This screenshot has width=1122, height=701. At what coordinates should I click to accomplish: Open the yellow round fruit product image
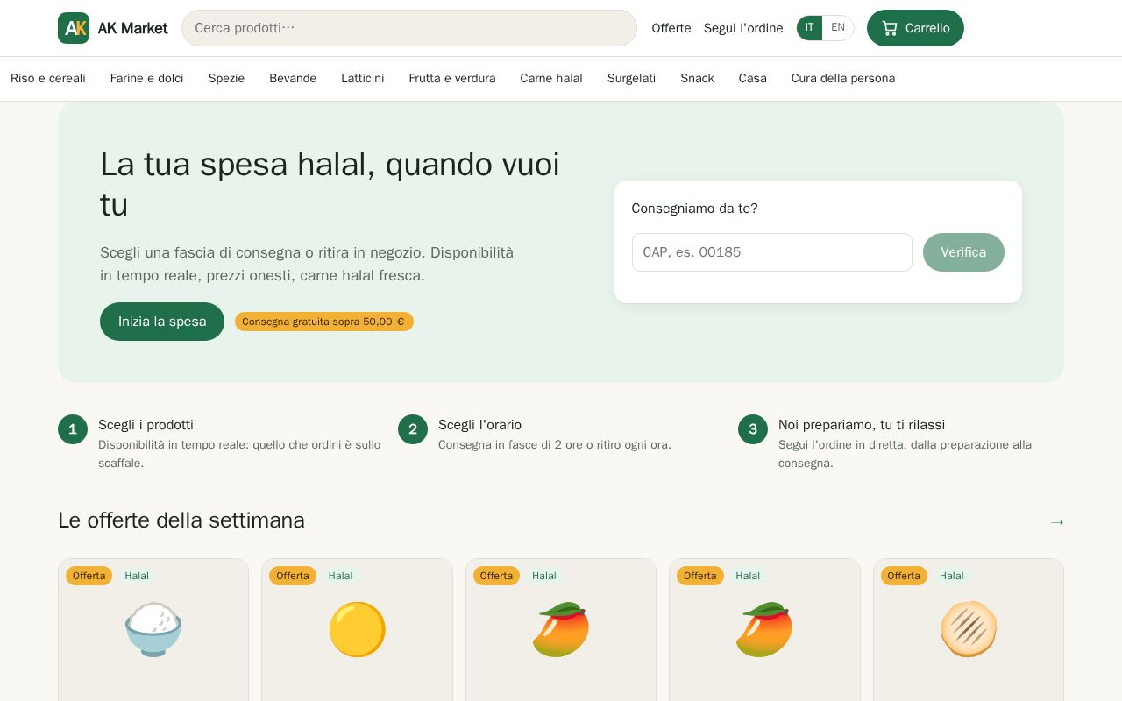(x=357, y=629)
